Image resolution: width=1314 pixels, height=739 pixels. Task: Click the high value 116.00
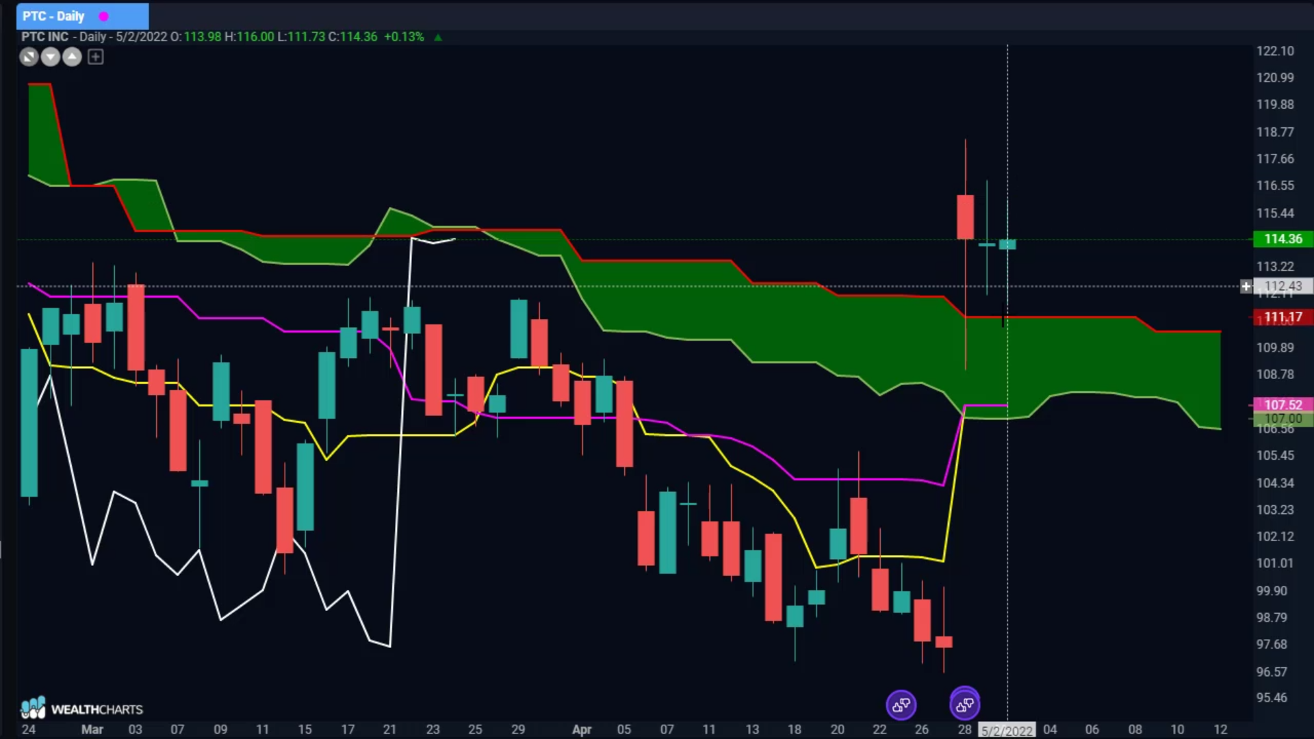tap(255, 37)
